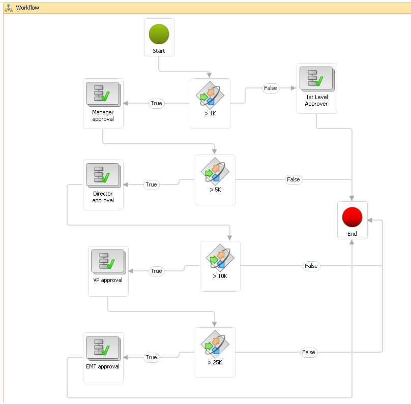Click False label from > 10K condition
The height and width of the screenshot is (405, 411).
tap(311, 266)
